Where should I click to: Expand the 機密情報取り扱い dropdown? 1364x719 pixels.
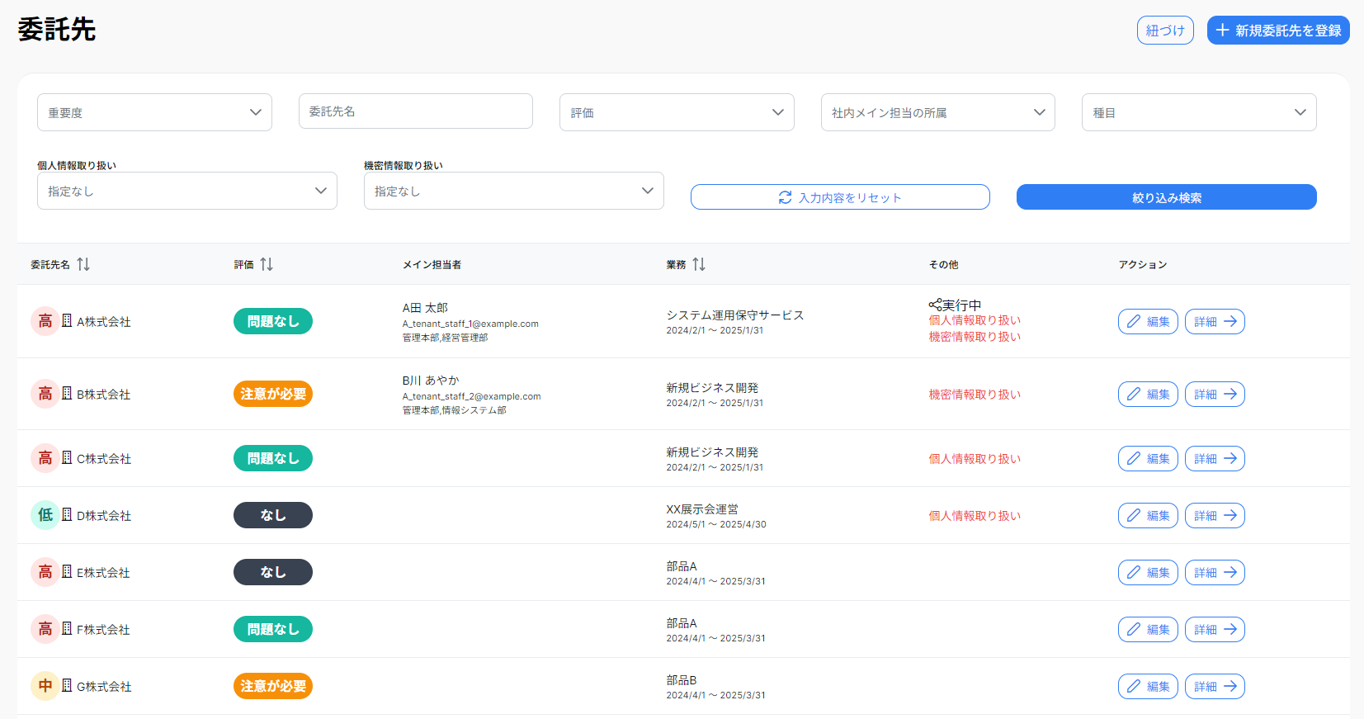[x=514, y=191]
